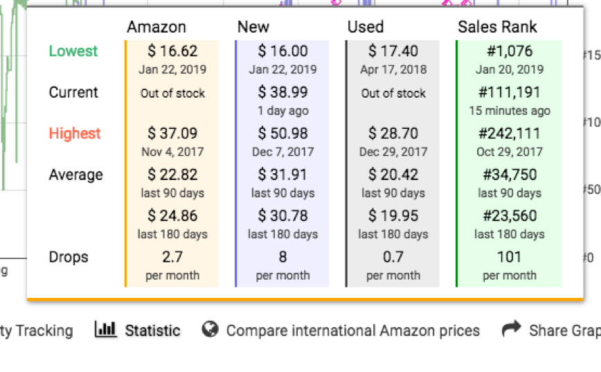Click the New 90-day average $ 31.91
The height and width of the screenshot is (372, 601).
point(283,175)
